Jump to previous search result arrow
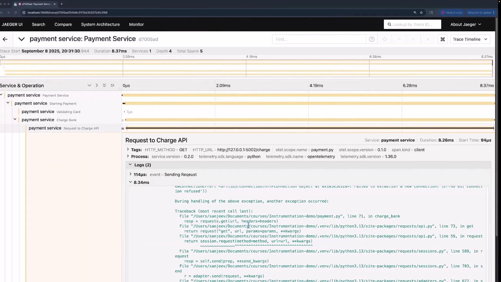This screenshot has width=501, height=282. (x=399, y=39)
